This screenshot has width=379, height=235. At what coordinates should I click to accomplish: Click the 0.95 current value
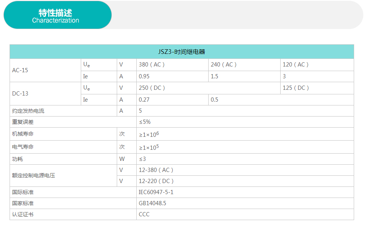(144, 76)
